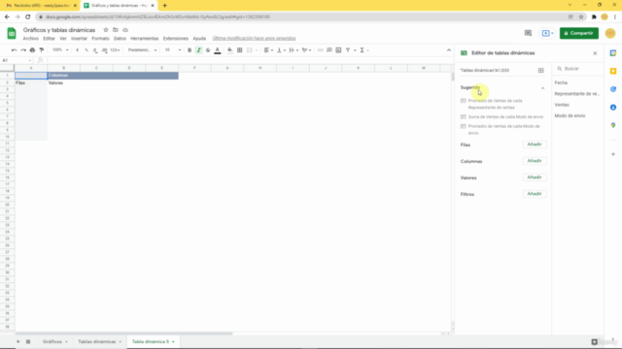Click the Fecha field

coord(561,82)
